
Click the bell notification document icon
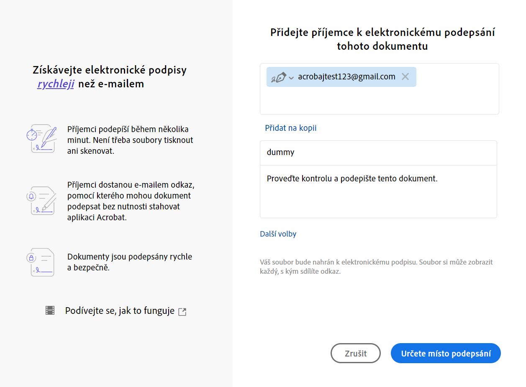(41, 201)
